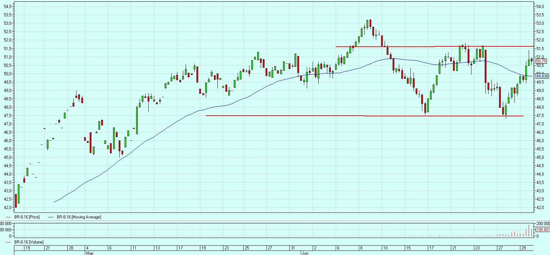Click the 13 date label on the time axis
This screenshot has height=255, width=550.
pyautogui.click(x=157, y=248)
